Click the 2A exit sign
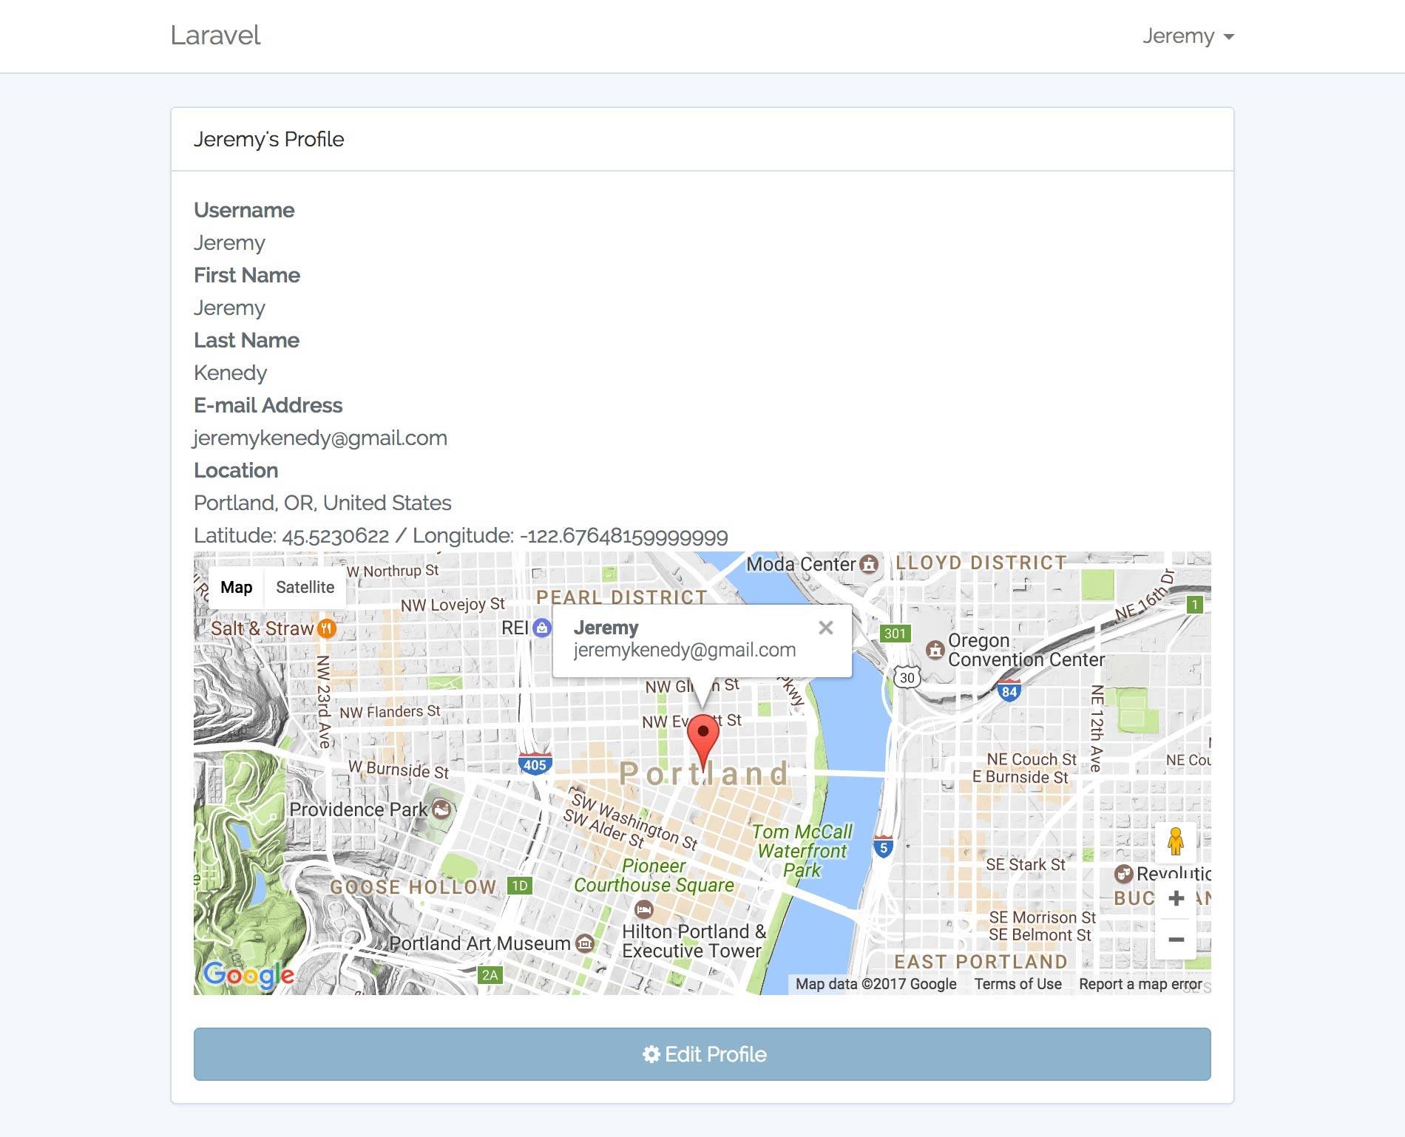This screenshot has height=1137, width=1405. click(490, 975)
